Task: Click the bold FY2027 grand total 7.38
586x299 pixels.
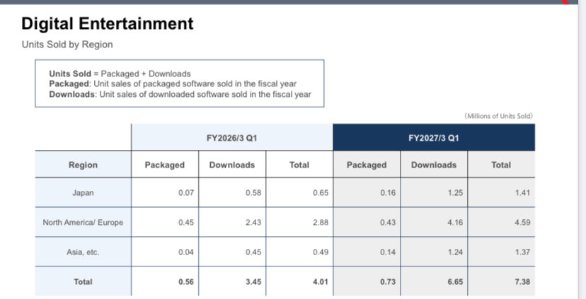Action: click(x=522, y=282)
